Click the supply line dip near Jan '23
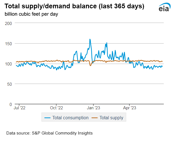The image size is (173, 147). pos(90,66)
